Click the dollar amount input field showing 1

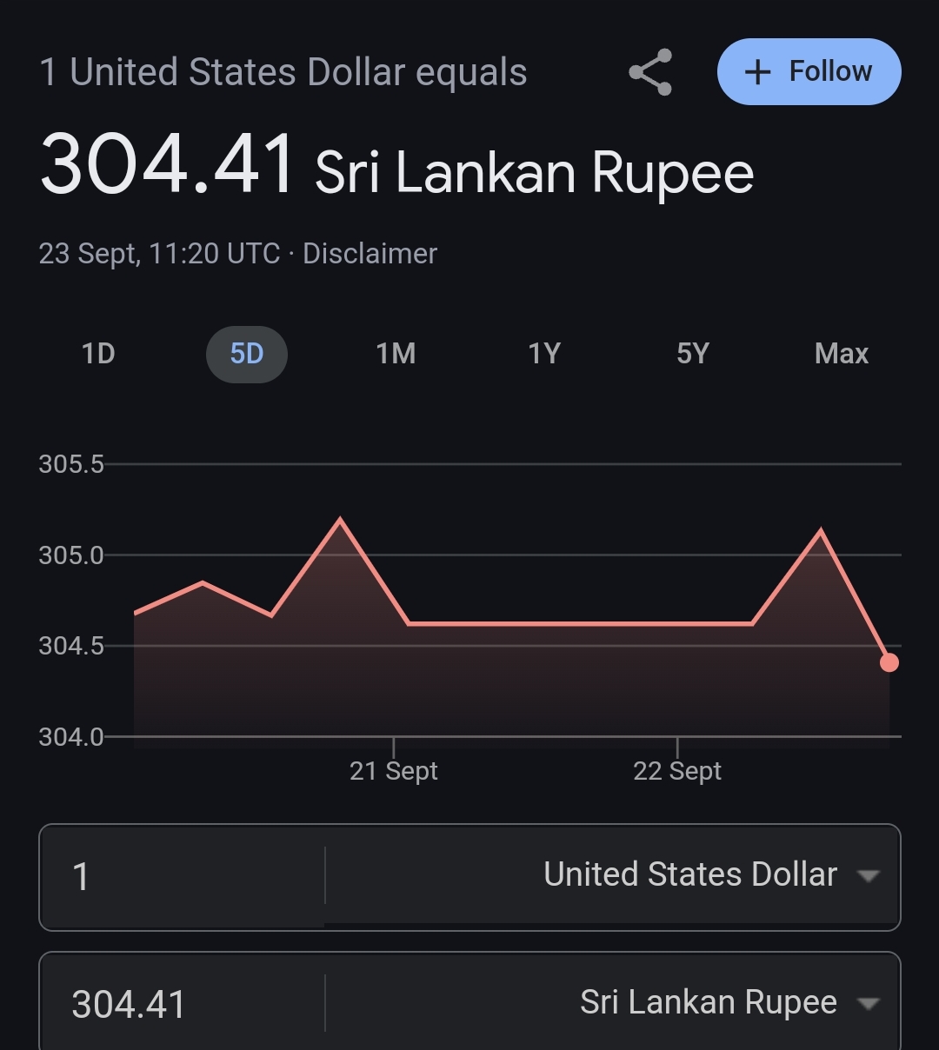tap(183, 876)
